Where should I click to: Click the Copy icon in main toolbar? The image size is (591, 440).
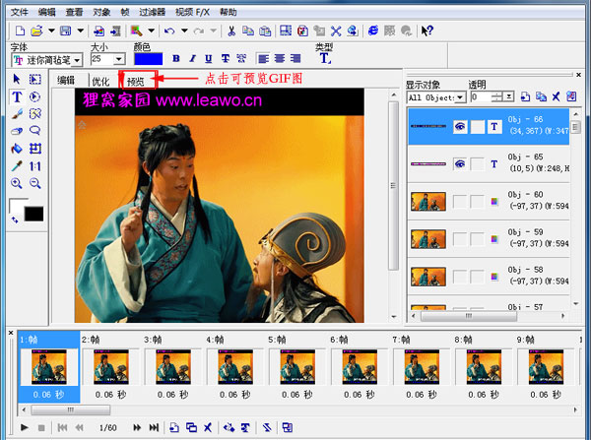pos(248,31)
